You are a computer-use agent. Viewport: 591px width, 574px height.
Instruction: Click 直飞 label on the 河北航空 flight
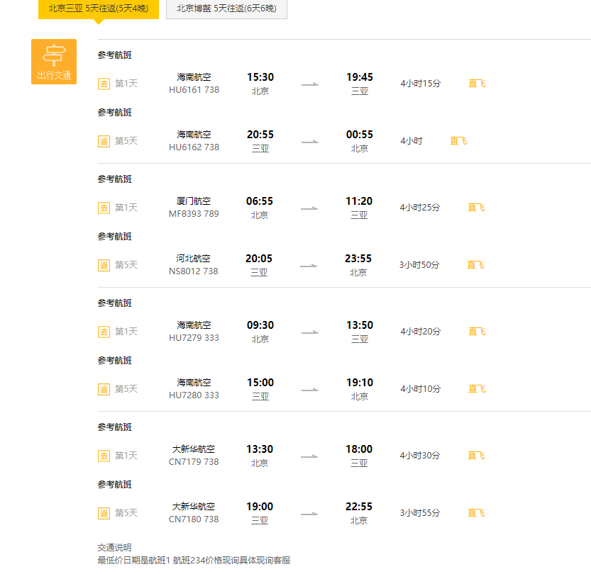pyautogui.click(x=475, y=265)
